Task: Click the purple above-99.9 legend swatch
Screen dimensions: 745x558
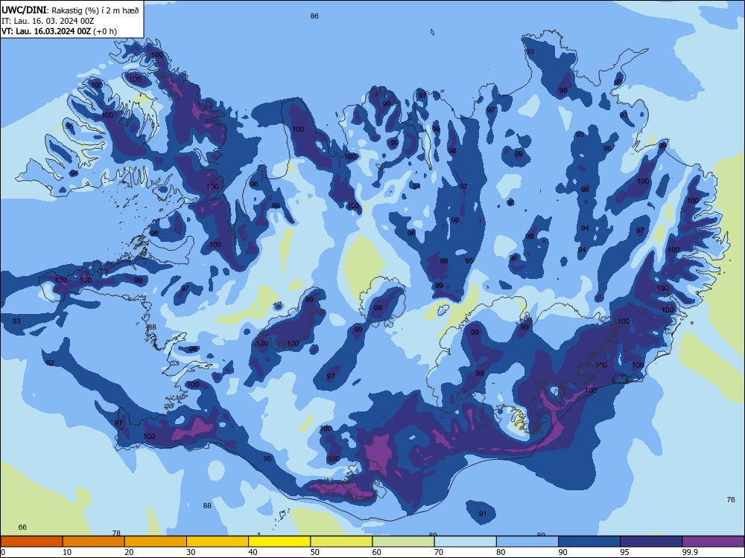Action: [713, 542]
